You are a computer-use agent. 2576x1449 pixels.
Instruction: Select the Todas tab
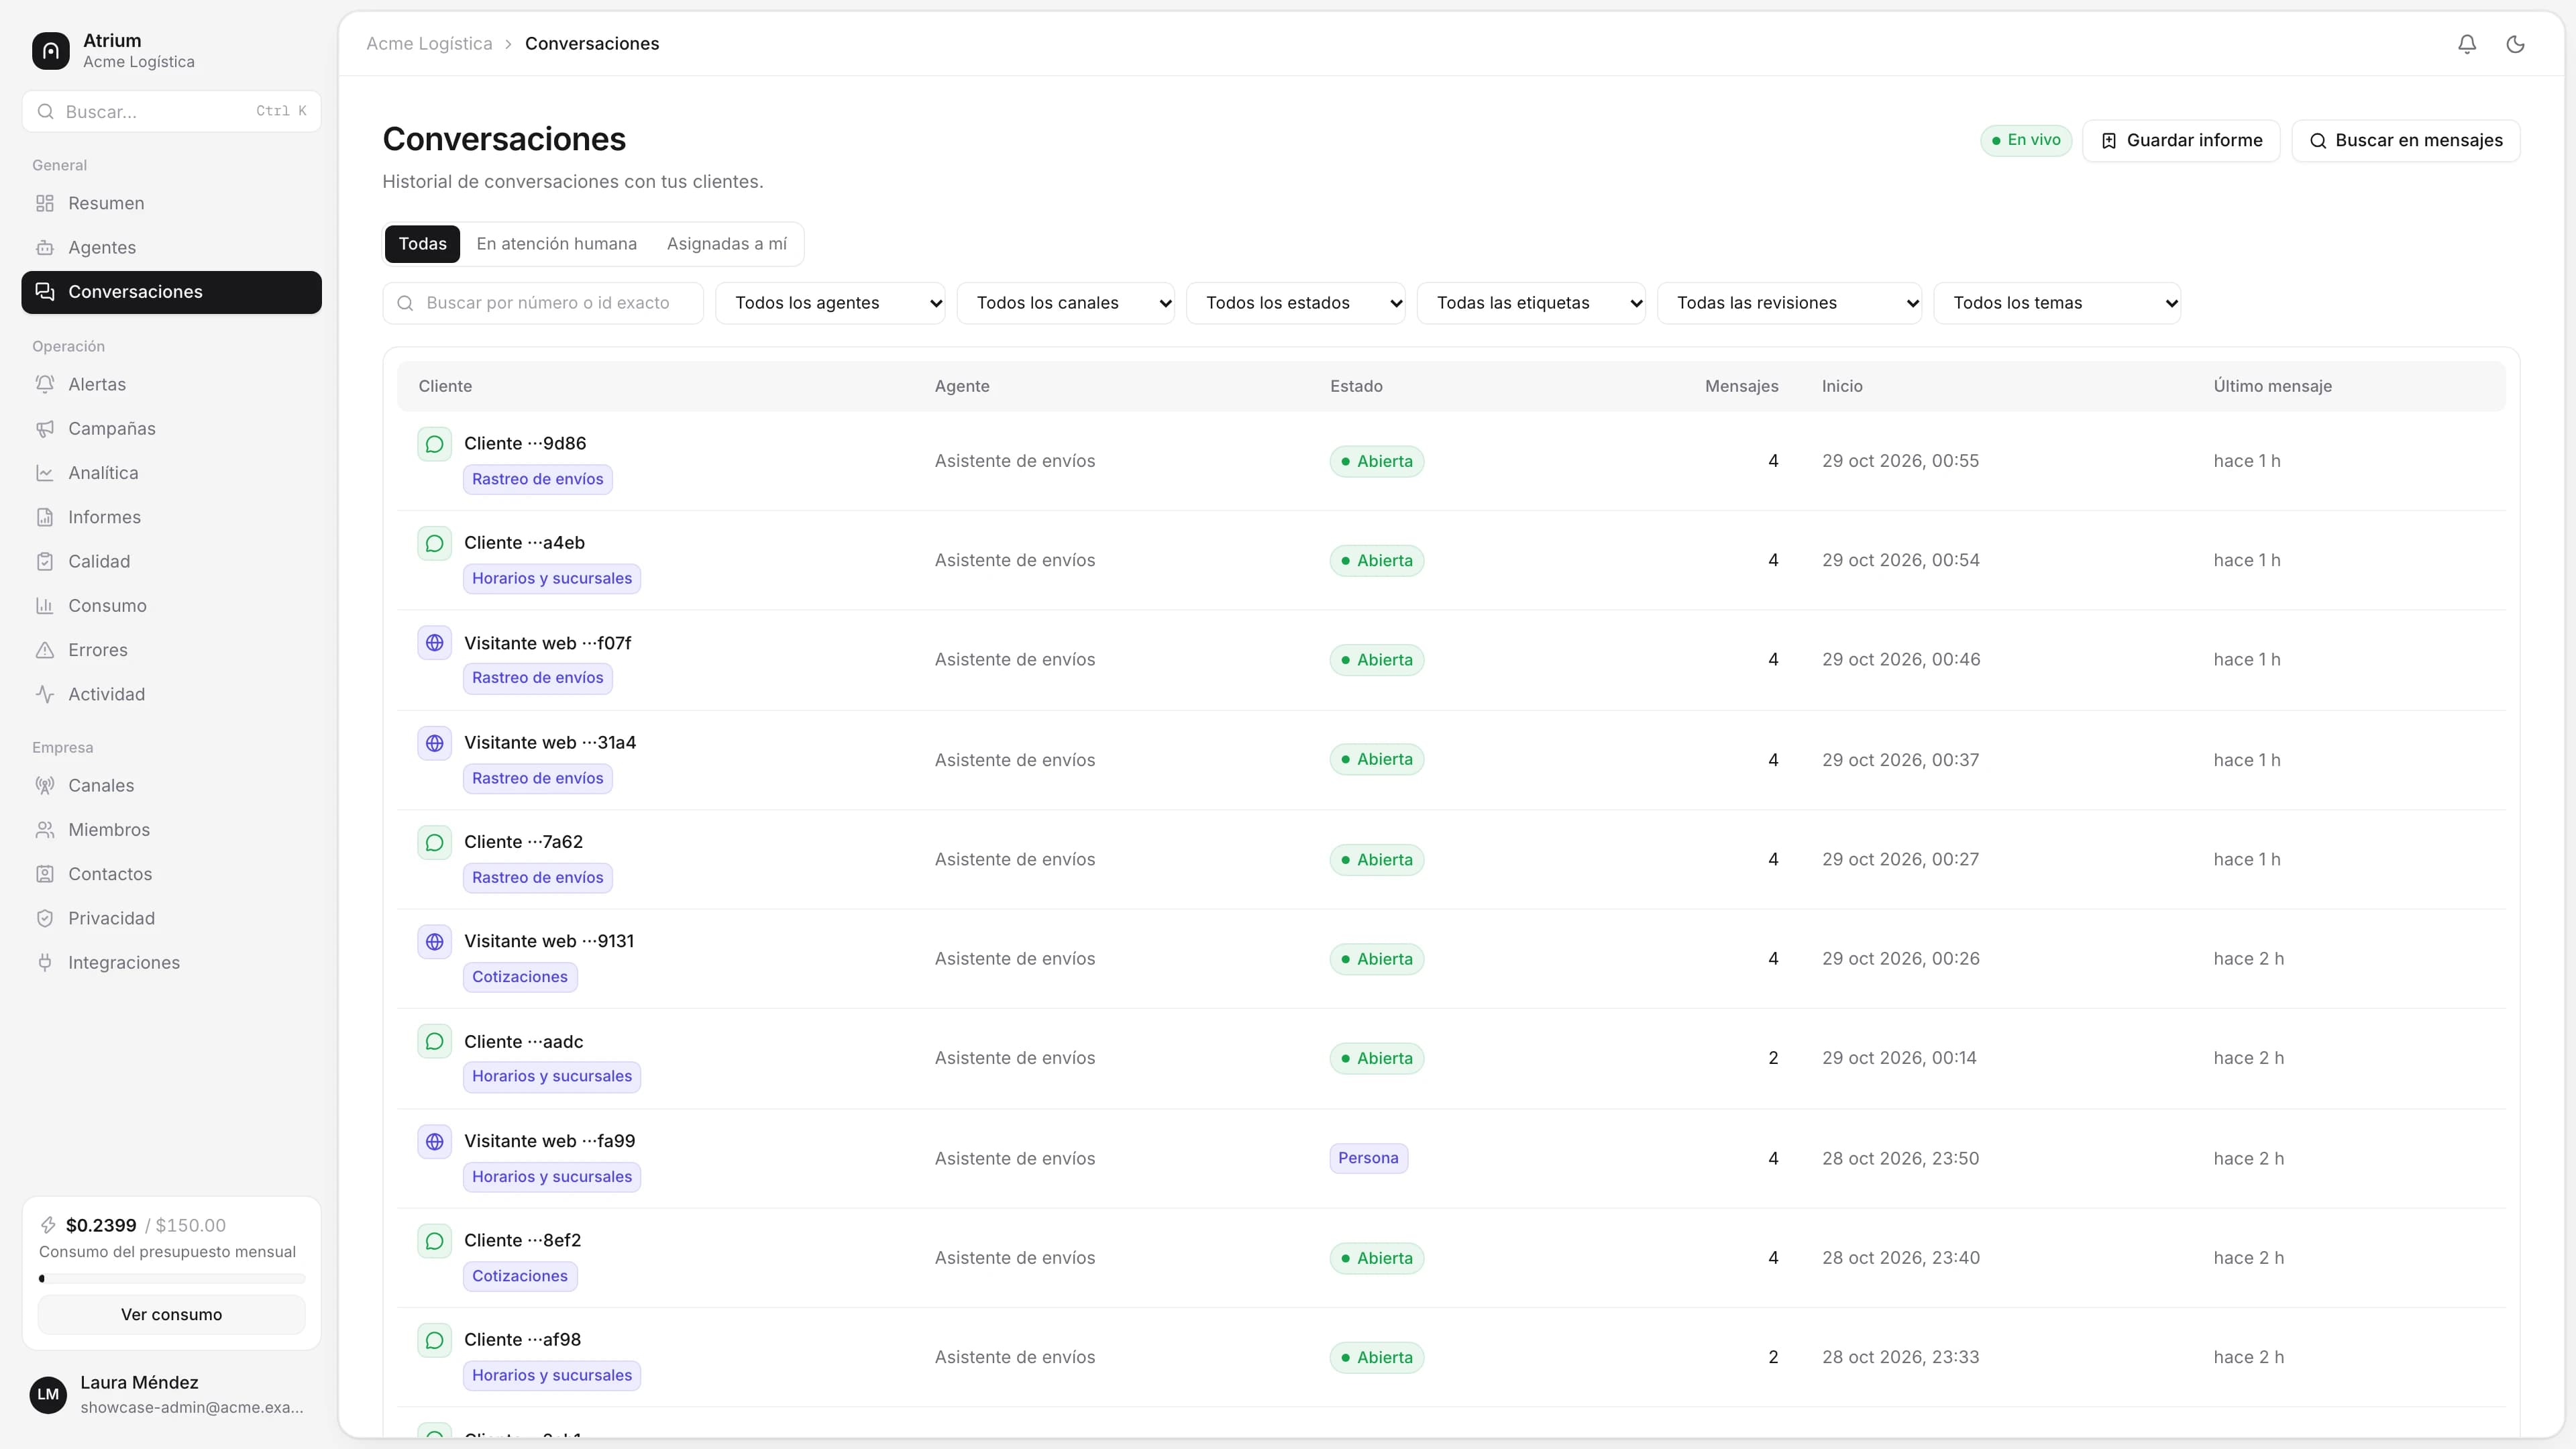pos(422,244)
